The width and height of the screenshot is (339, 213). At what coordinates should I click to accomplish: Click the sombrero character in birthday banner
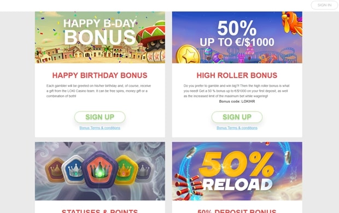pos(153,40)
